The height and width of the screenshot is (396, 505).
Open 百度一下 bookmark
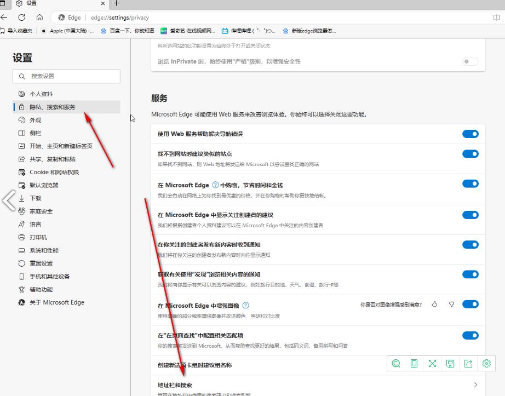tap(127, 31)
